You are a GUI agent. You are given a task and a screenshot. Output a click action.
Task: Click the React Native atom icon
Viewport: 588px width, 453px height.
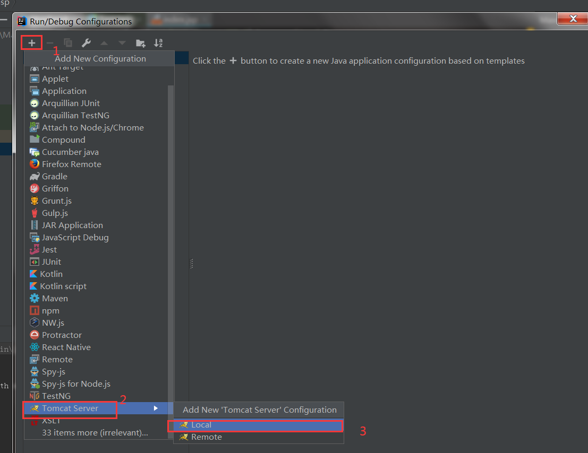click(x=35, y=347)
